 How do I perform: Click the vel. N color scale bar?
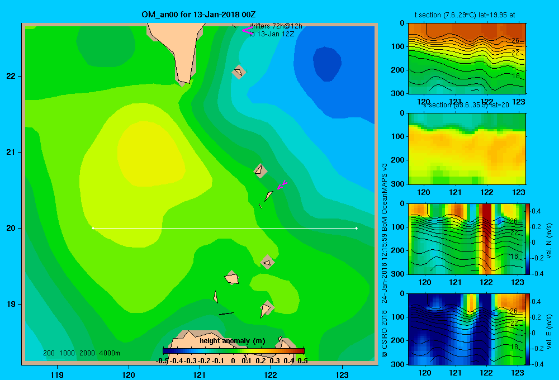coord(528,239)
